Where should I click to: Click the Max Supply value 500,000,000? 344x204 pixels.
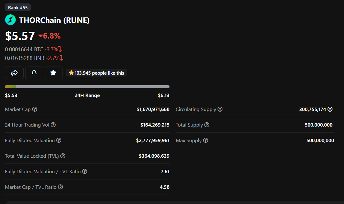pos(320,140)
